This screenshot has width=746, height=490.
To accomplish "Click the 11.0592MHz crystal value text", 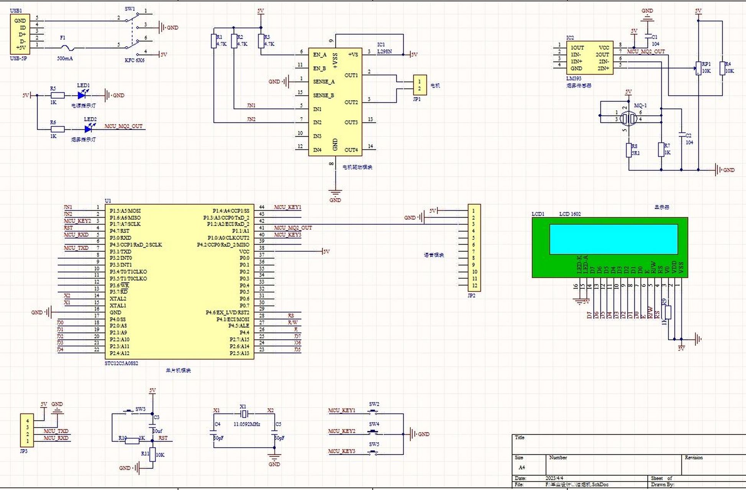I will (x=247, y=424).
